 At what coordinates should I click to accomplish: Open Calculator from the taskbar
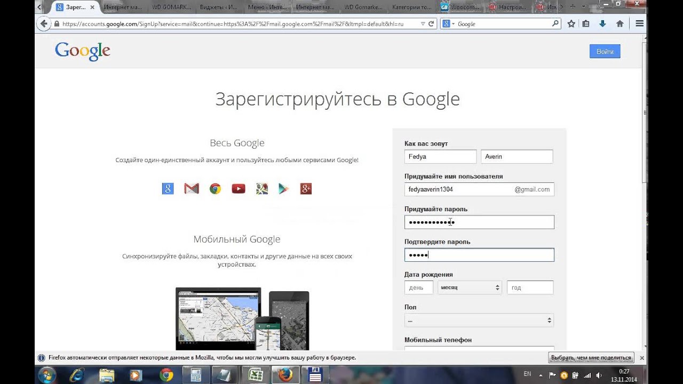pyautogui.click(x=196, y=375)
